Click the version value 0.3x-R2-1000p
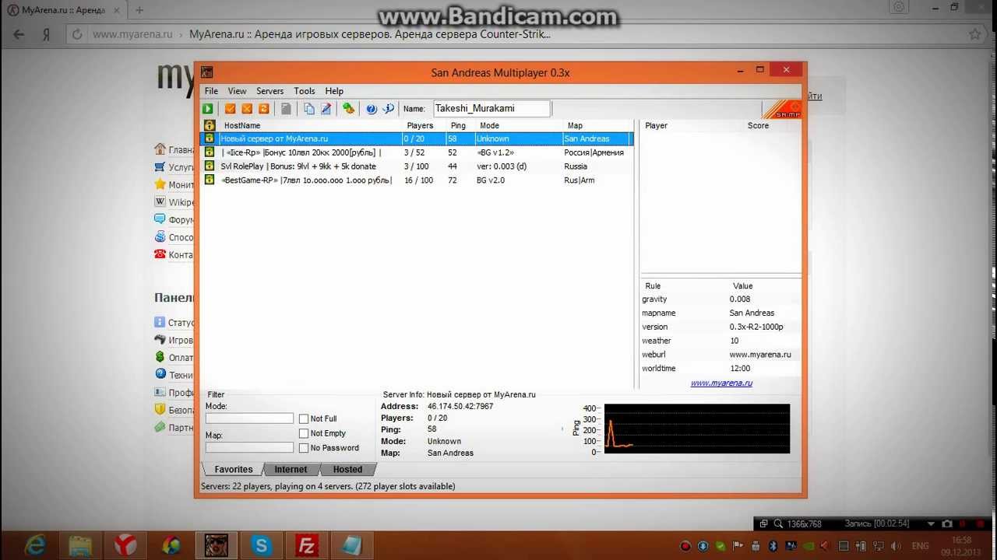The image size is (997, 560). (x=756, y=327)
